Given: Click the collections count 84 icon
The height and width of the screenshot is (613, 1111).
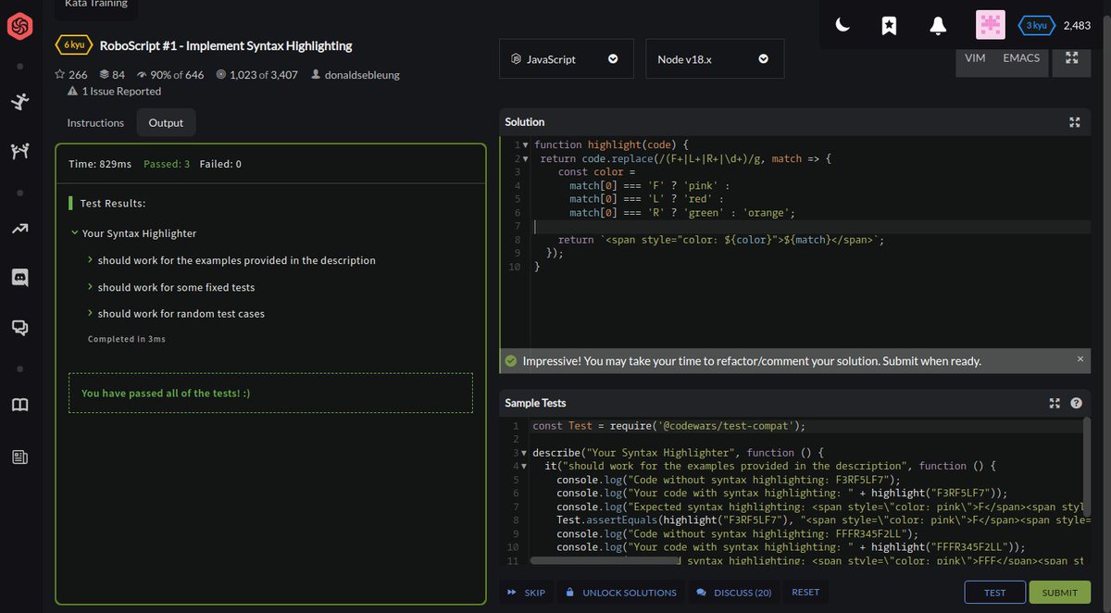Looking at the screenshot, I should [105, 75].
